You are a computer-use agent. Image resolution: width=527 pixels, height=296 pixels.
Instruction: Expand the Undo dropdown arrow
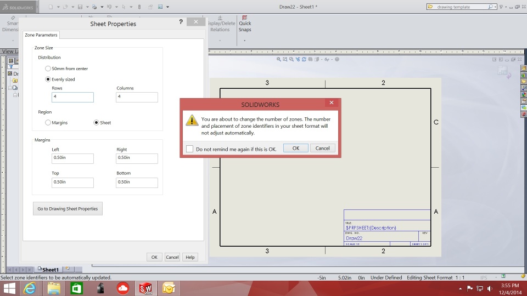116,7
